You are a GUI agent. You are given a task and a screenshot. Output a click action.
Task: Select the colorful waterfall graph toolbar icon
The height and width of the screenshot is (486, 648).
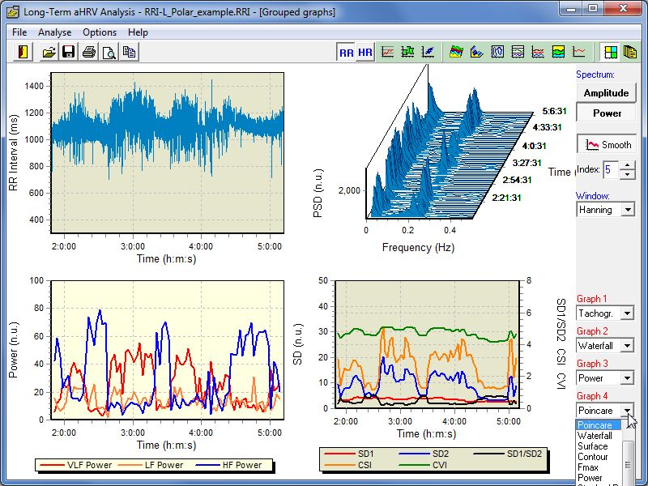[457, 52]
